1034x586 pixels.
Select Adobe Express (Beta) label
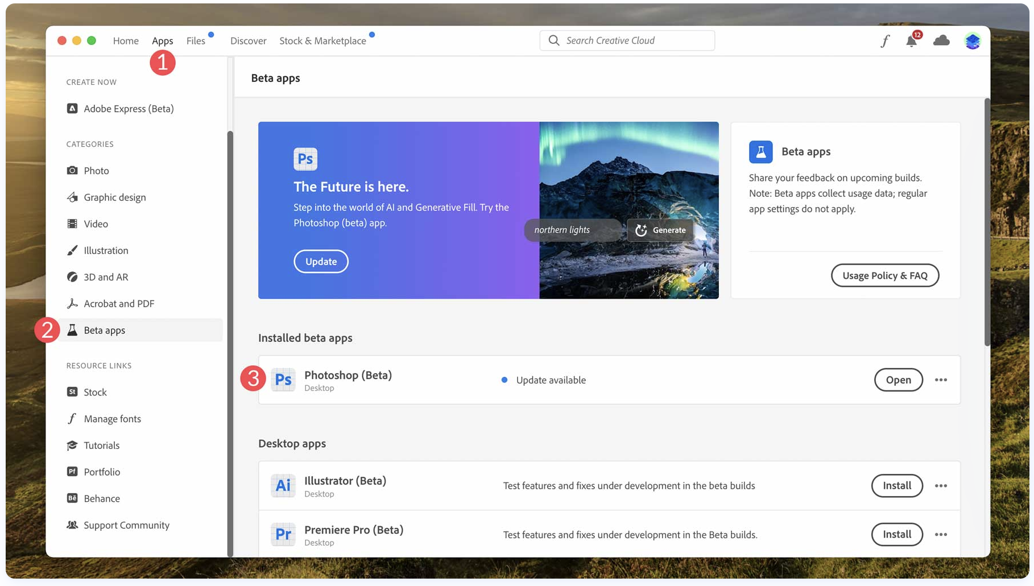pos(129,109)
